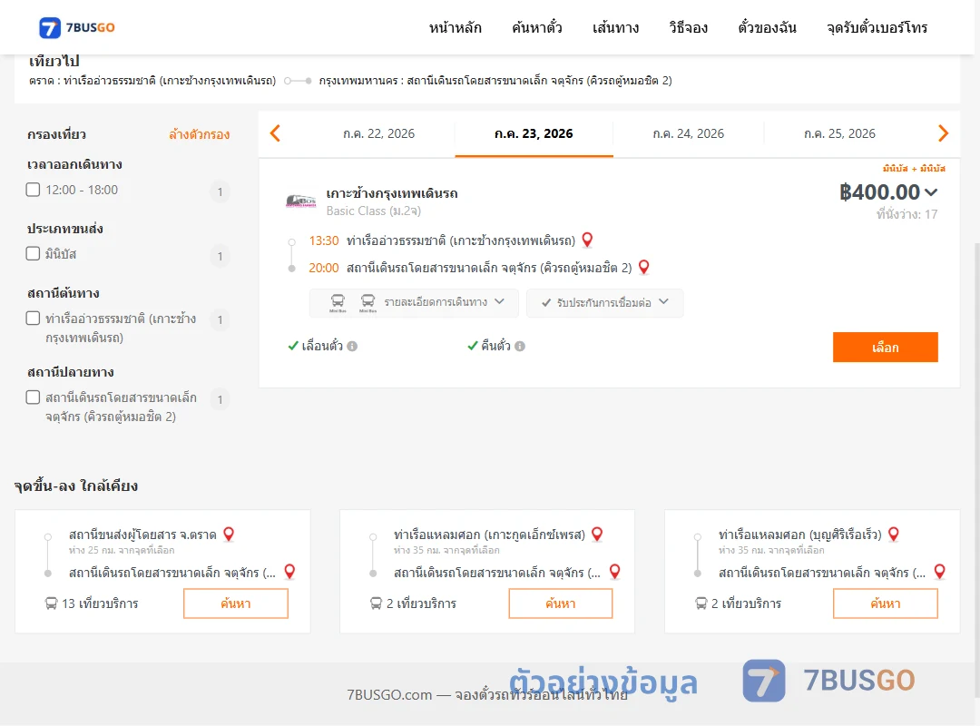Click the Basic Class (ม.2จ) label
Viewport: 980px width, 726px height.
(x=374, y=211)
